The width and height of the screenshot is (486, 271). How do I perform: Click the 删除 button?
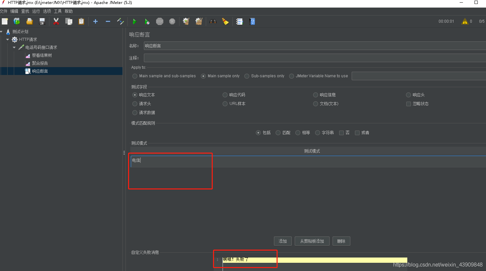341,241
